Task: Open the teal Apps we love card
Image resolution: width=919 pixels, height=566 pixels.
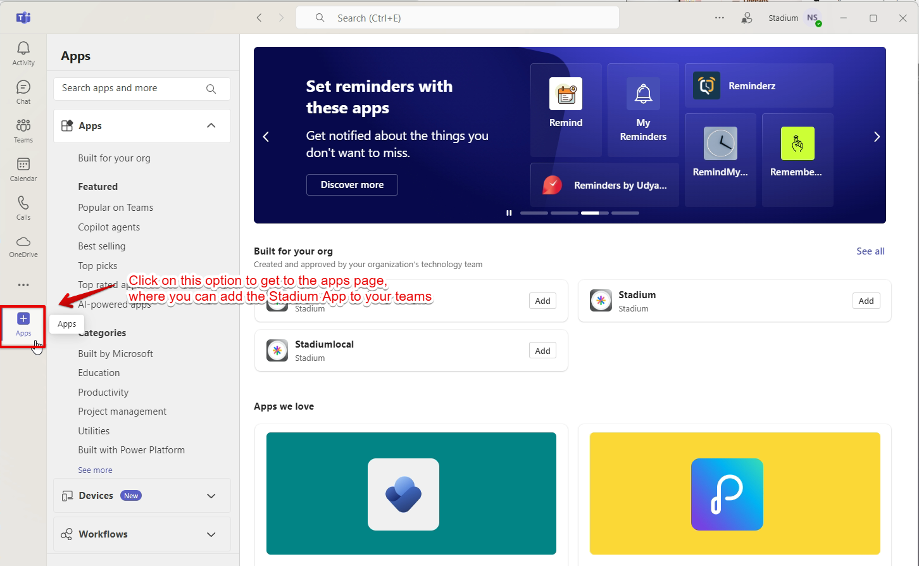Action: click(411, 494)
